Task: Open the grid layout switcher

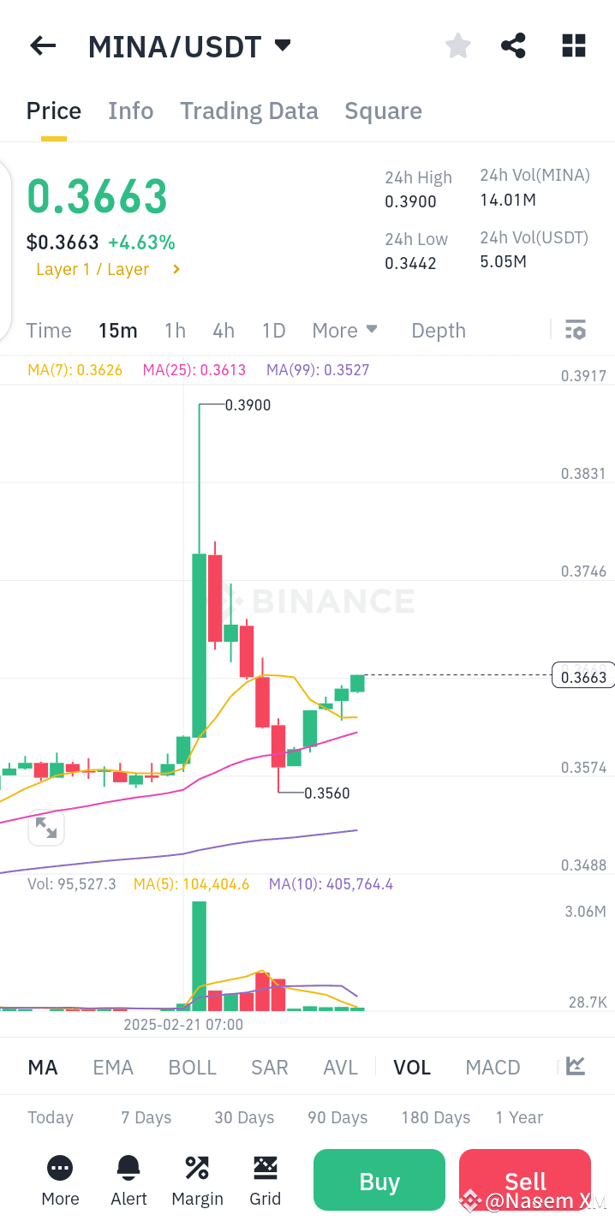Action: [573, 45]
